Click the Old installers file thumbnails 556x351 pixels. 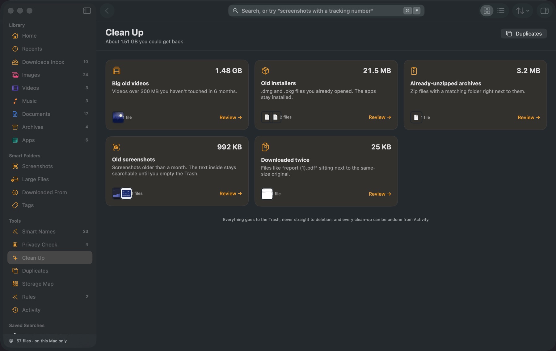point(271,117)
